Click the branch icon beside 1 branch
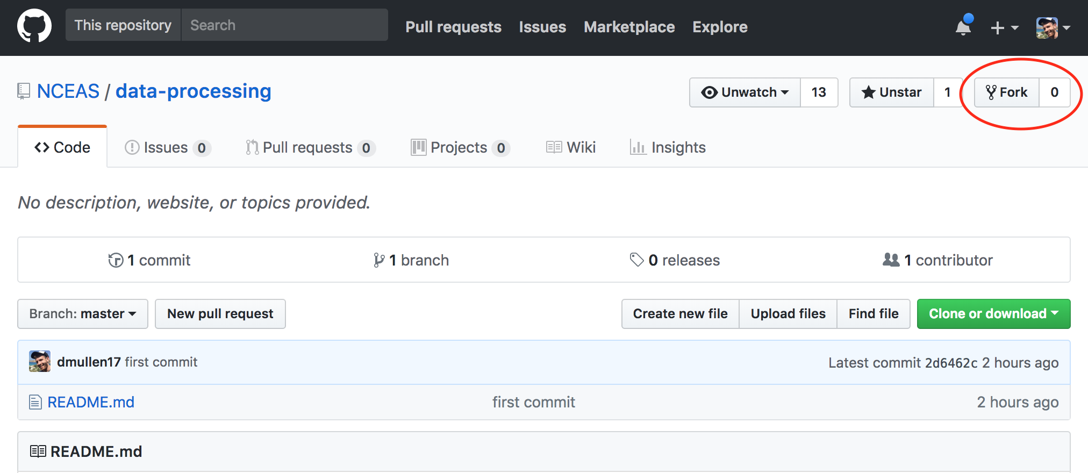 [379, 260]
